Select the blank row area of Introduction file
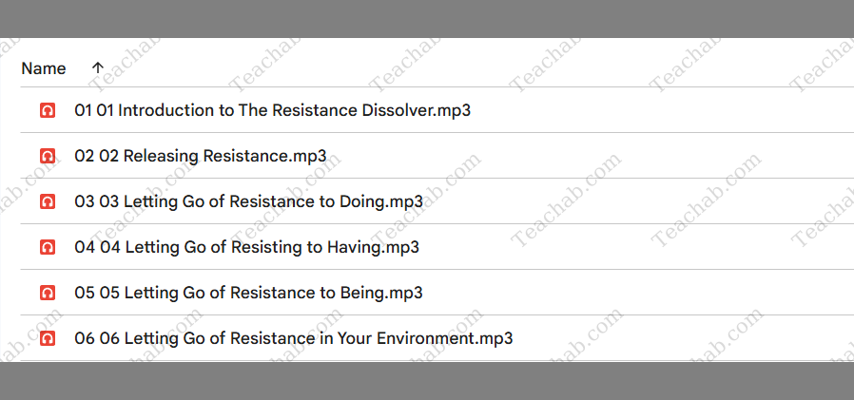 662,111
